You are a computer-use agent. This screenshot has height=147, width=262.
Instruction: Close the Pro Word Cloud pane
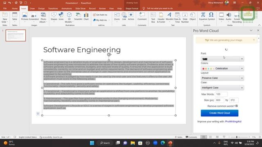pos(258,31)
